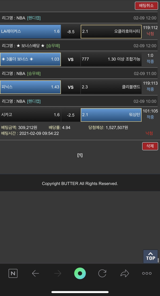160x296 pixels.
Task: Select page number [1]
Action: 80,155
